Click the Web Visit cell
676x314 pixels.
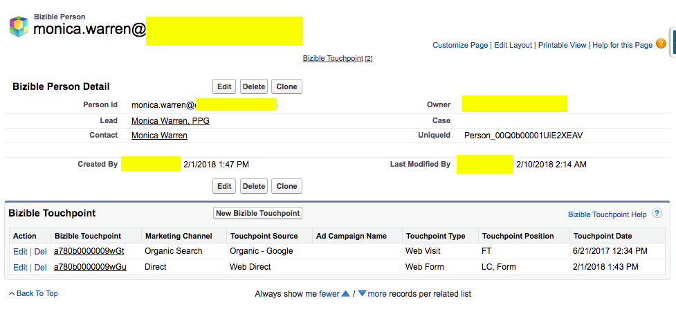(x=423, y=251)
